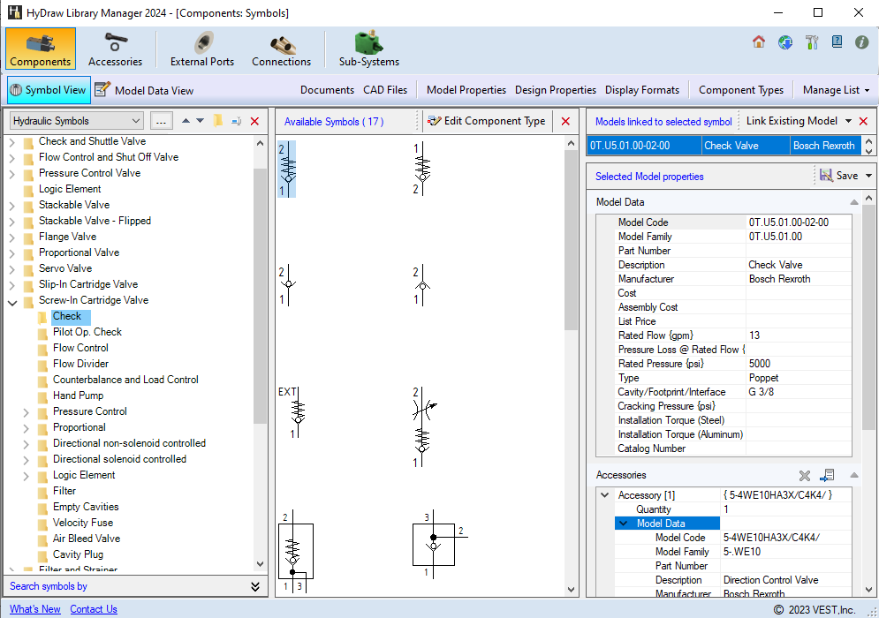Switch to External Ports section
The image size is (879, 618).
click(x=202, y=49)
